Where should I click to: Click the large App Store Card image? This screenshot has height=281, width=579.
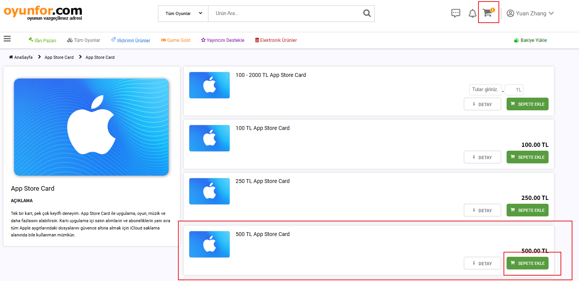91,127
